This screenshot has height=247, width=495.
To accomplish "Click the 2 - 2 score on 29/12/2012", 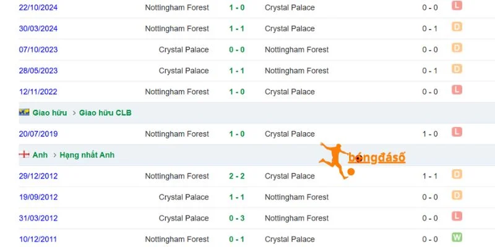I will pyautogui.click(x=237, y=176).
